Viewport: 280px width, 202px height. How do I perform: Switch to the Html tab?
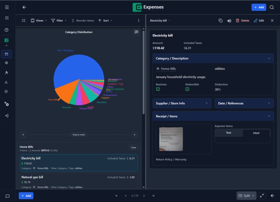[x=256, y=133]
